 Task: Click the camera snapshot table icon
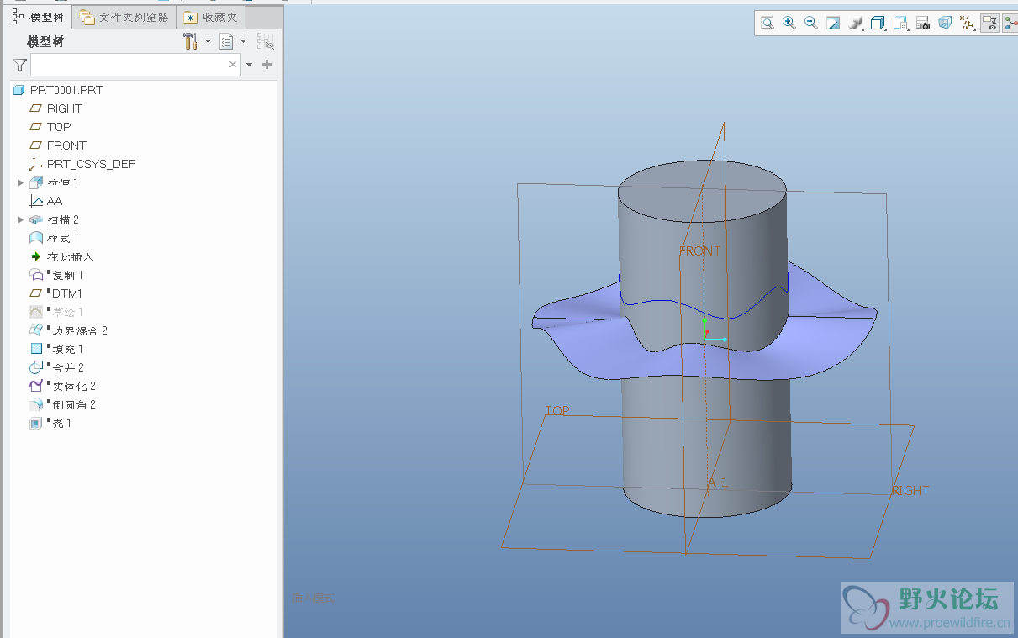[923, 24]
